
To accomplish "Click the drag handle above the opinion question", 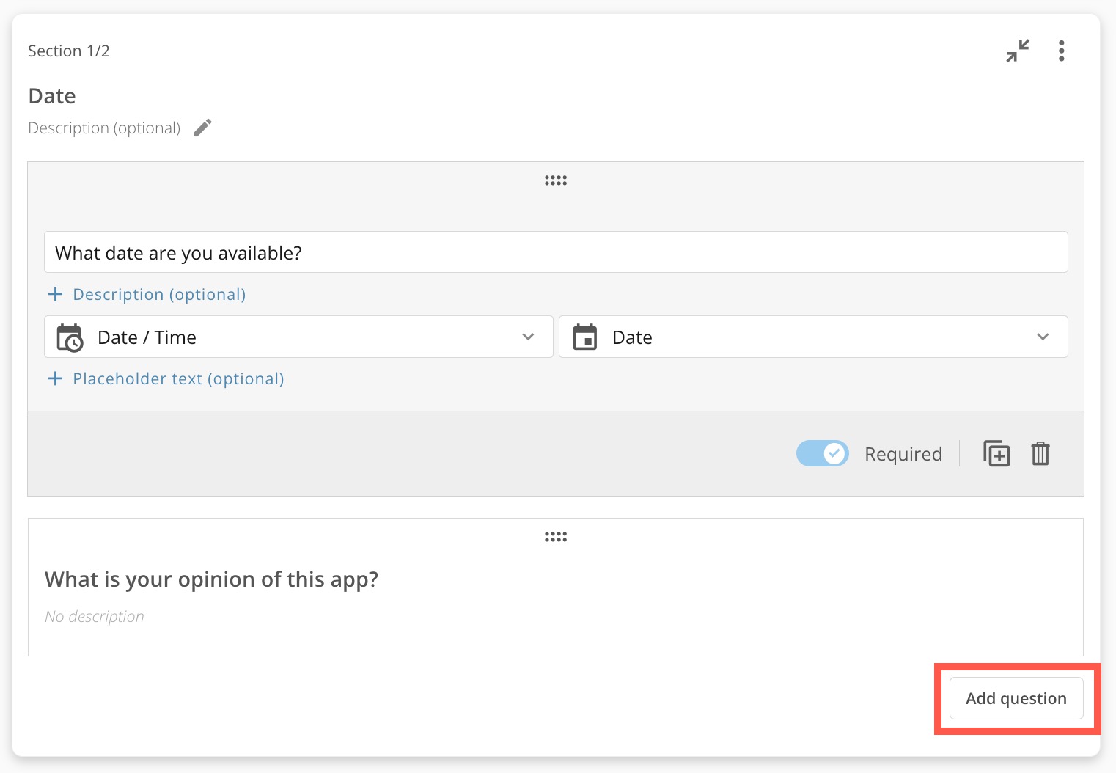I will 555,537.
